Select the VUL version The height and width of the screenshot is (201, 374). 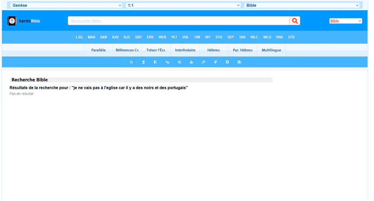(x=186, y=37)
